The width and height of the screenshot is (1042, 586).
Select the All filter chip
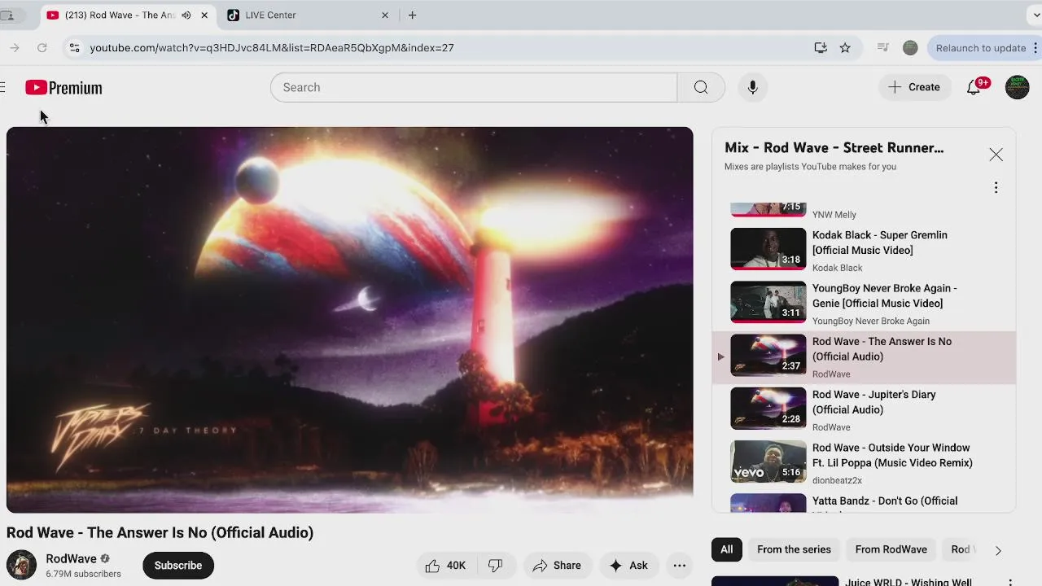726,549
